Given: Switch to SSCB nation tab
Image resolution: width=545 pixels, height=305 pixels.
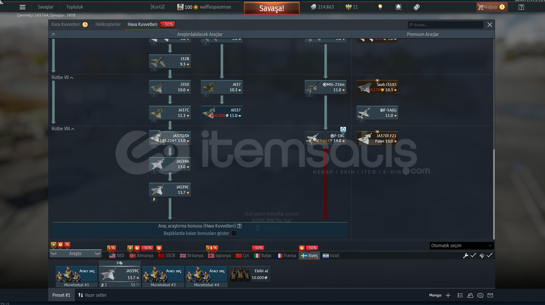Looking at the screenshot, I should point(167,256).
